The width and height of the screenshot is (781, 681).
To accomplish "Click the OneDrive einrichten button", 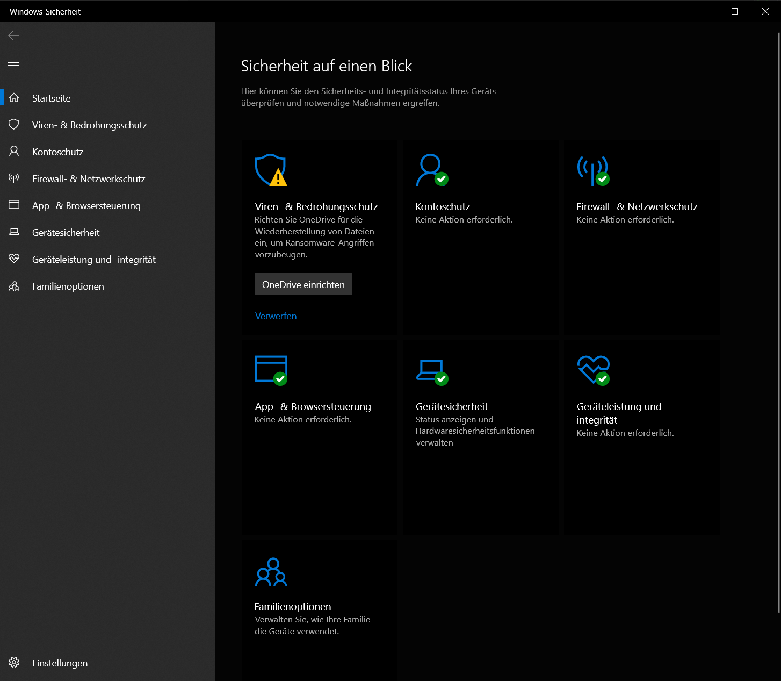I will pos(303,284).
